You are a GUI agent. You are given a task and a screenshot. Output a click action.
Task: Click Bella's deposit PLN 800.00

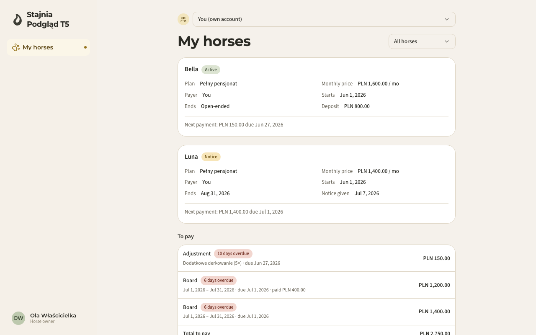[x=357, y=106]
